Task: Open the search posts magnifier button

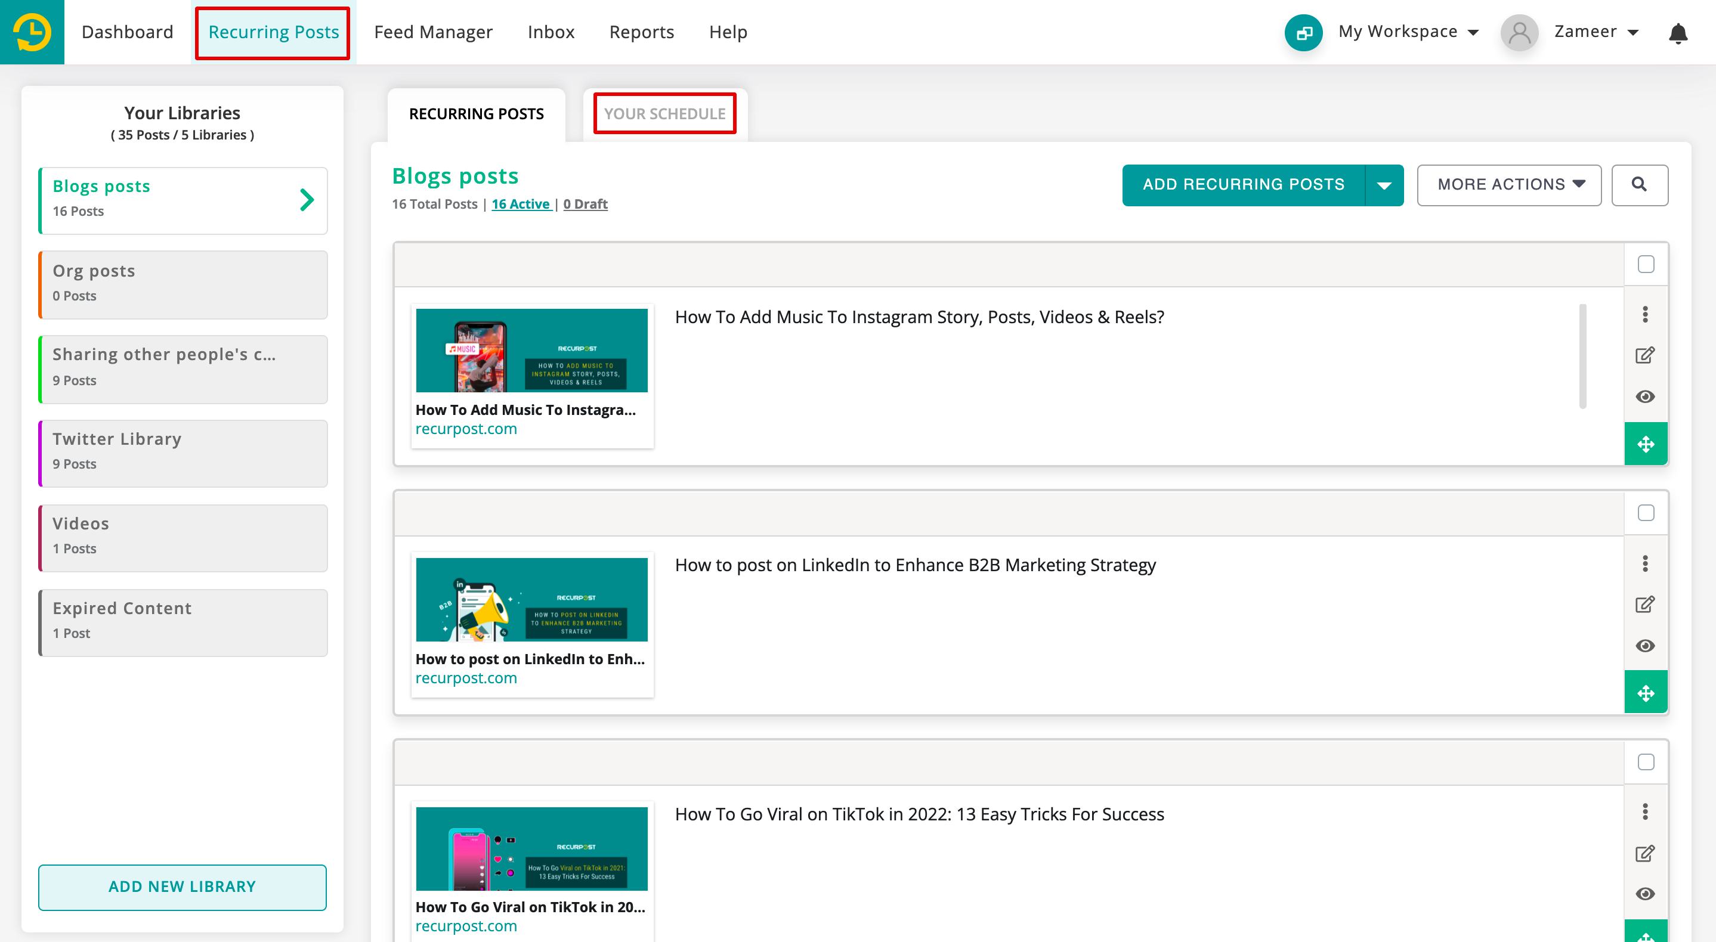Action: [1640, 184]
